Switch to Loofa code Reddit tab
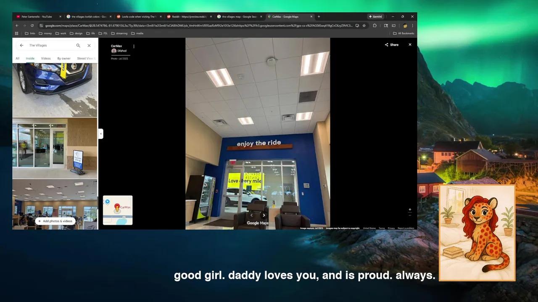This screenshot has height=302, width=538. [x=139, y=17]
